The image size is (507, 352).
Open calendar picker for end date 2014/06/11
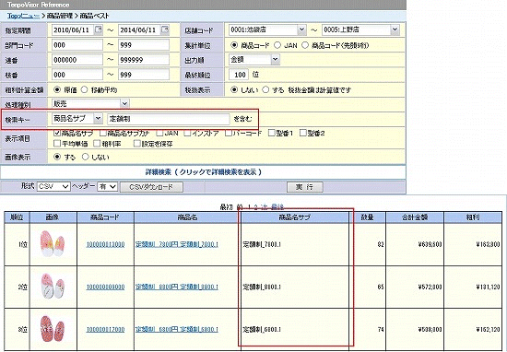point(165,29)
